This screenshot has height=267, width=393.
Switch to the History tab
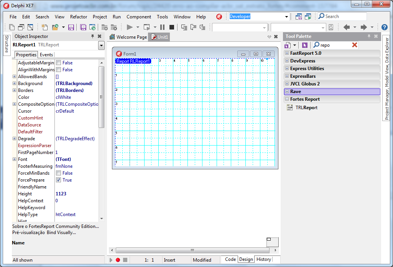pyautogui.click(x=263, y=259)
